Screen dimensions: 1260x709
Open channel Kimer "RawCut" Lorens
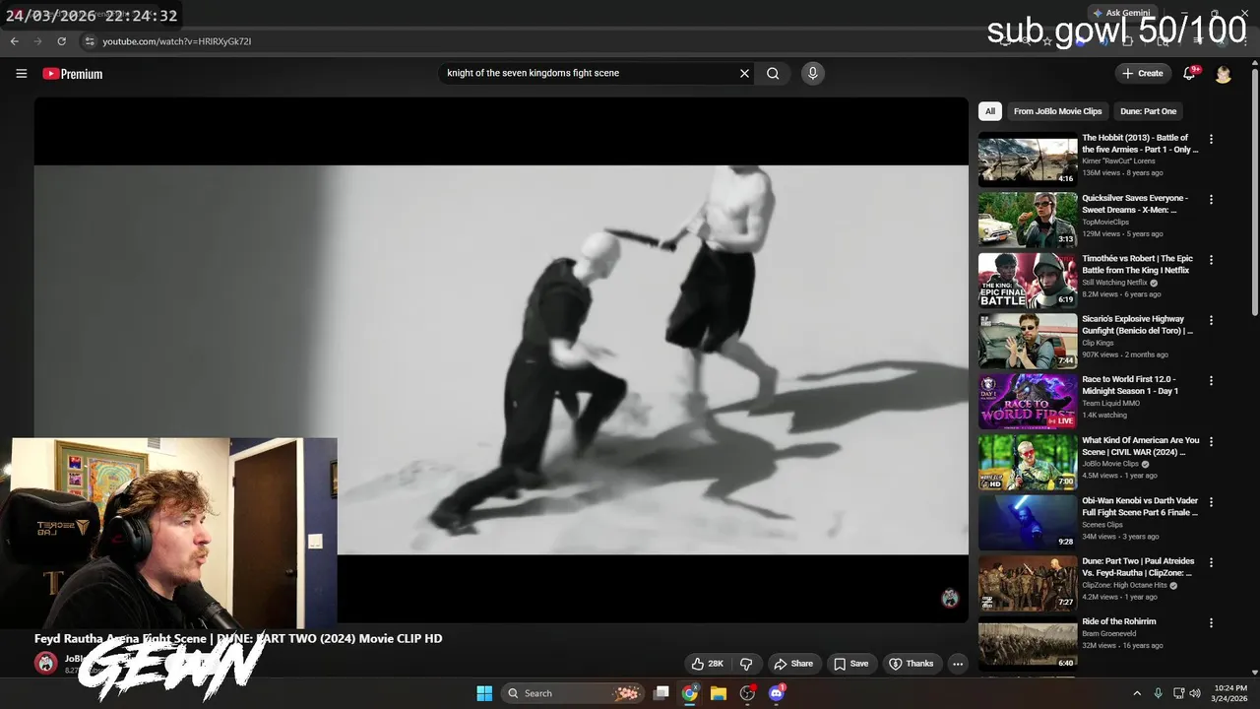tap(1119, 161)
